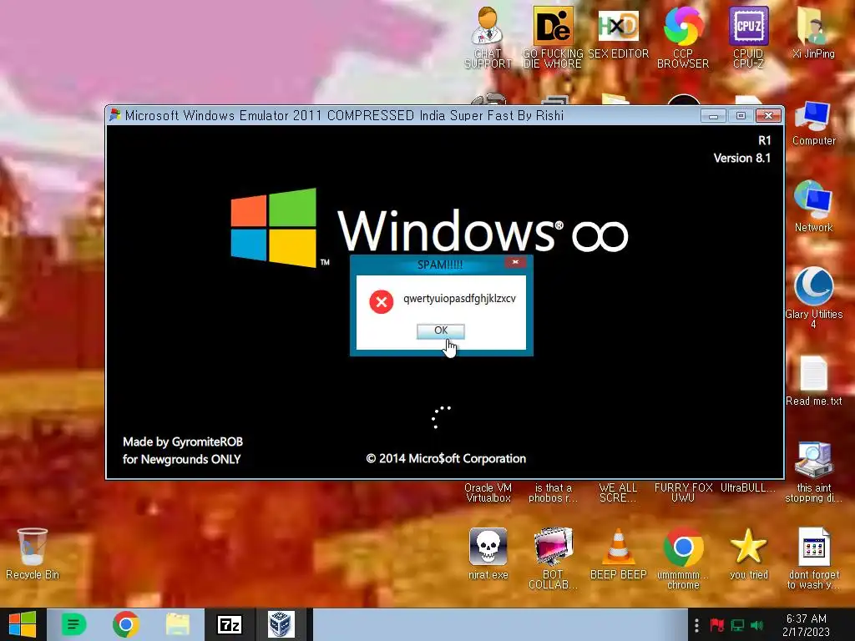
Task: Click the red error icon in dialog
Action: click(381, 301)
